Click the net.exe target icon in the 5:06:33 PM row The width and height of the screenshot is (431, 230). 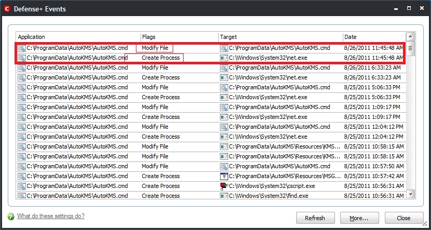224,98
